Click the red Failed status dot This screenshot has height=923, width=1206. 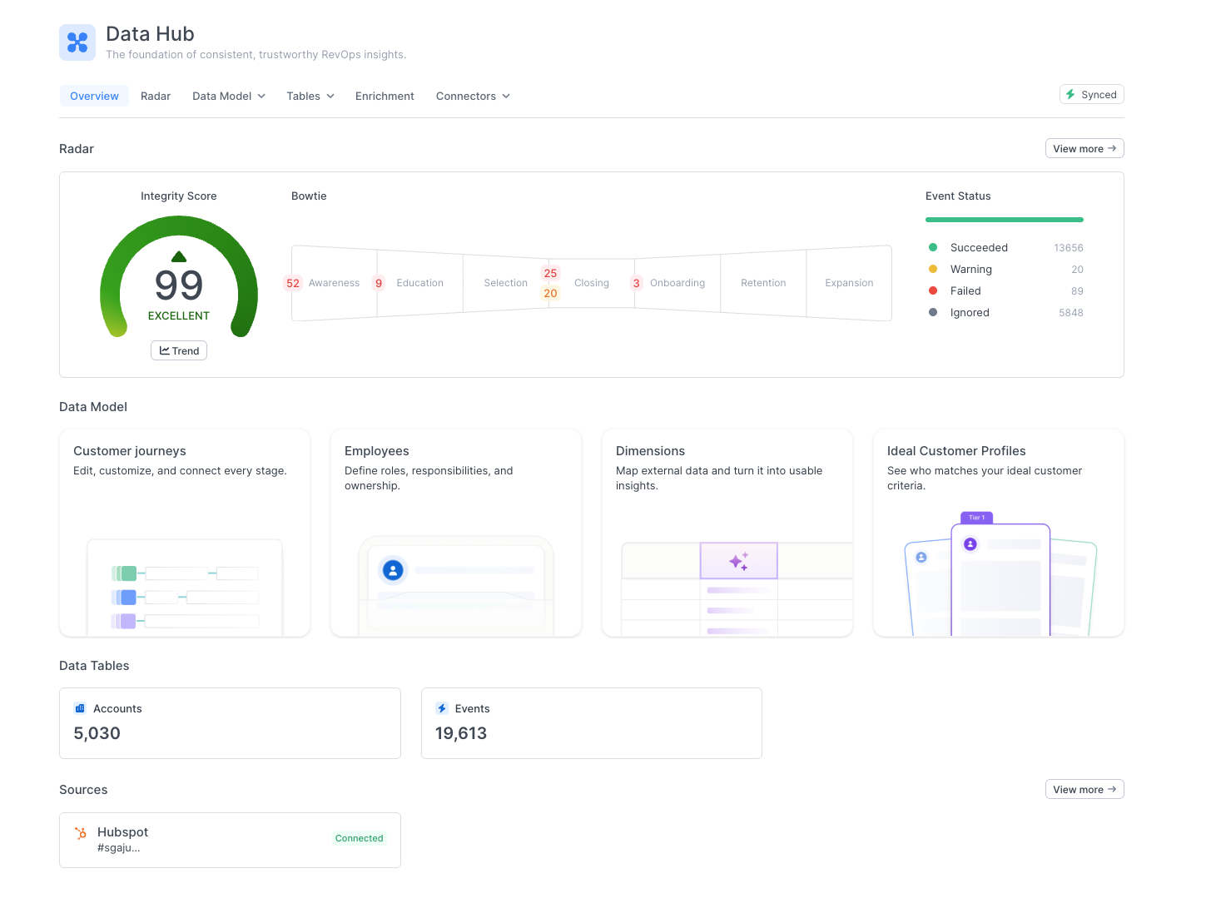(x=933, y=290)
